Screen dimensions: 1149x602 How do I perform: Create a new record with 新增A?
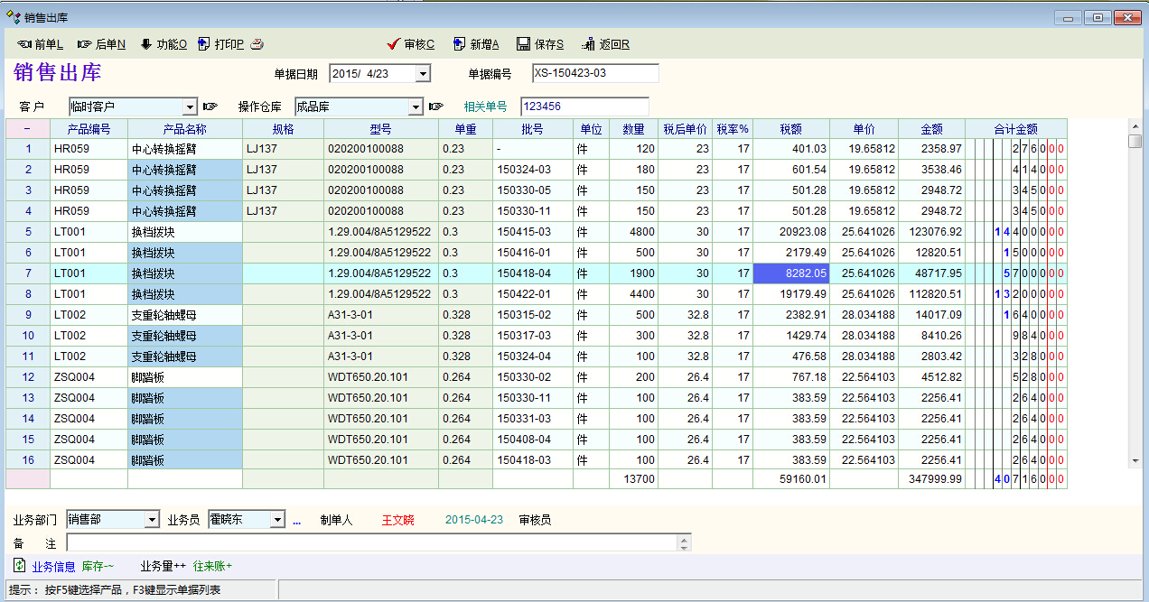476,44
